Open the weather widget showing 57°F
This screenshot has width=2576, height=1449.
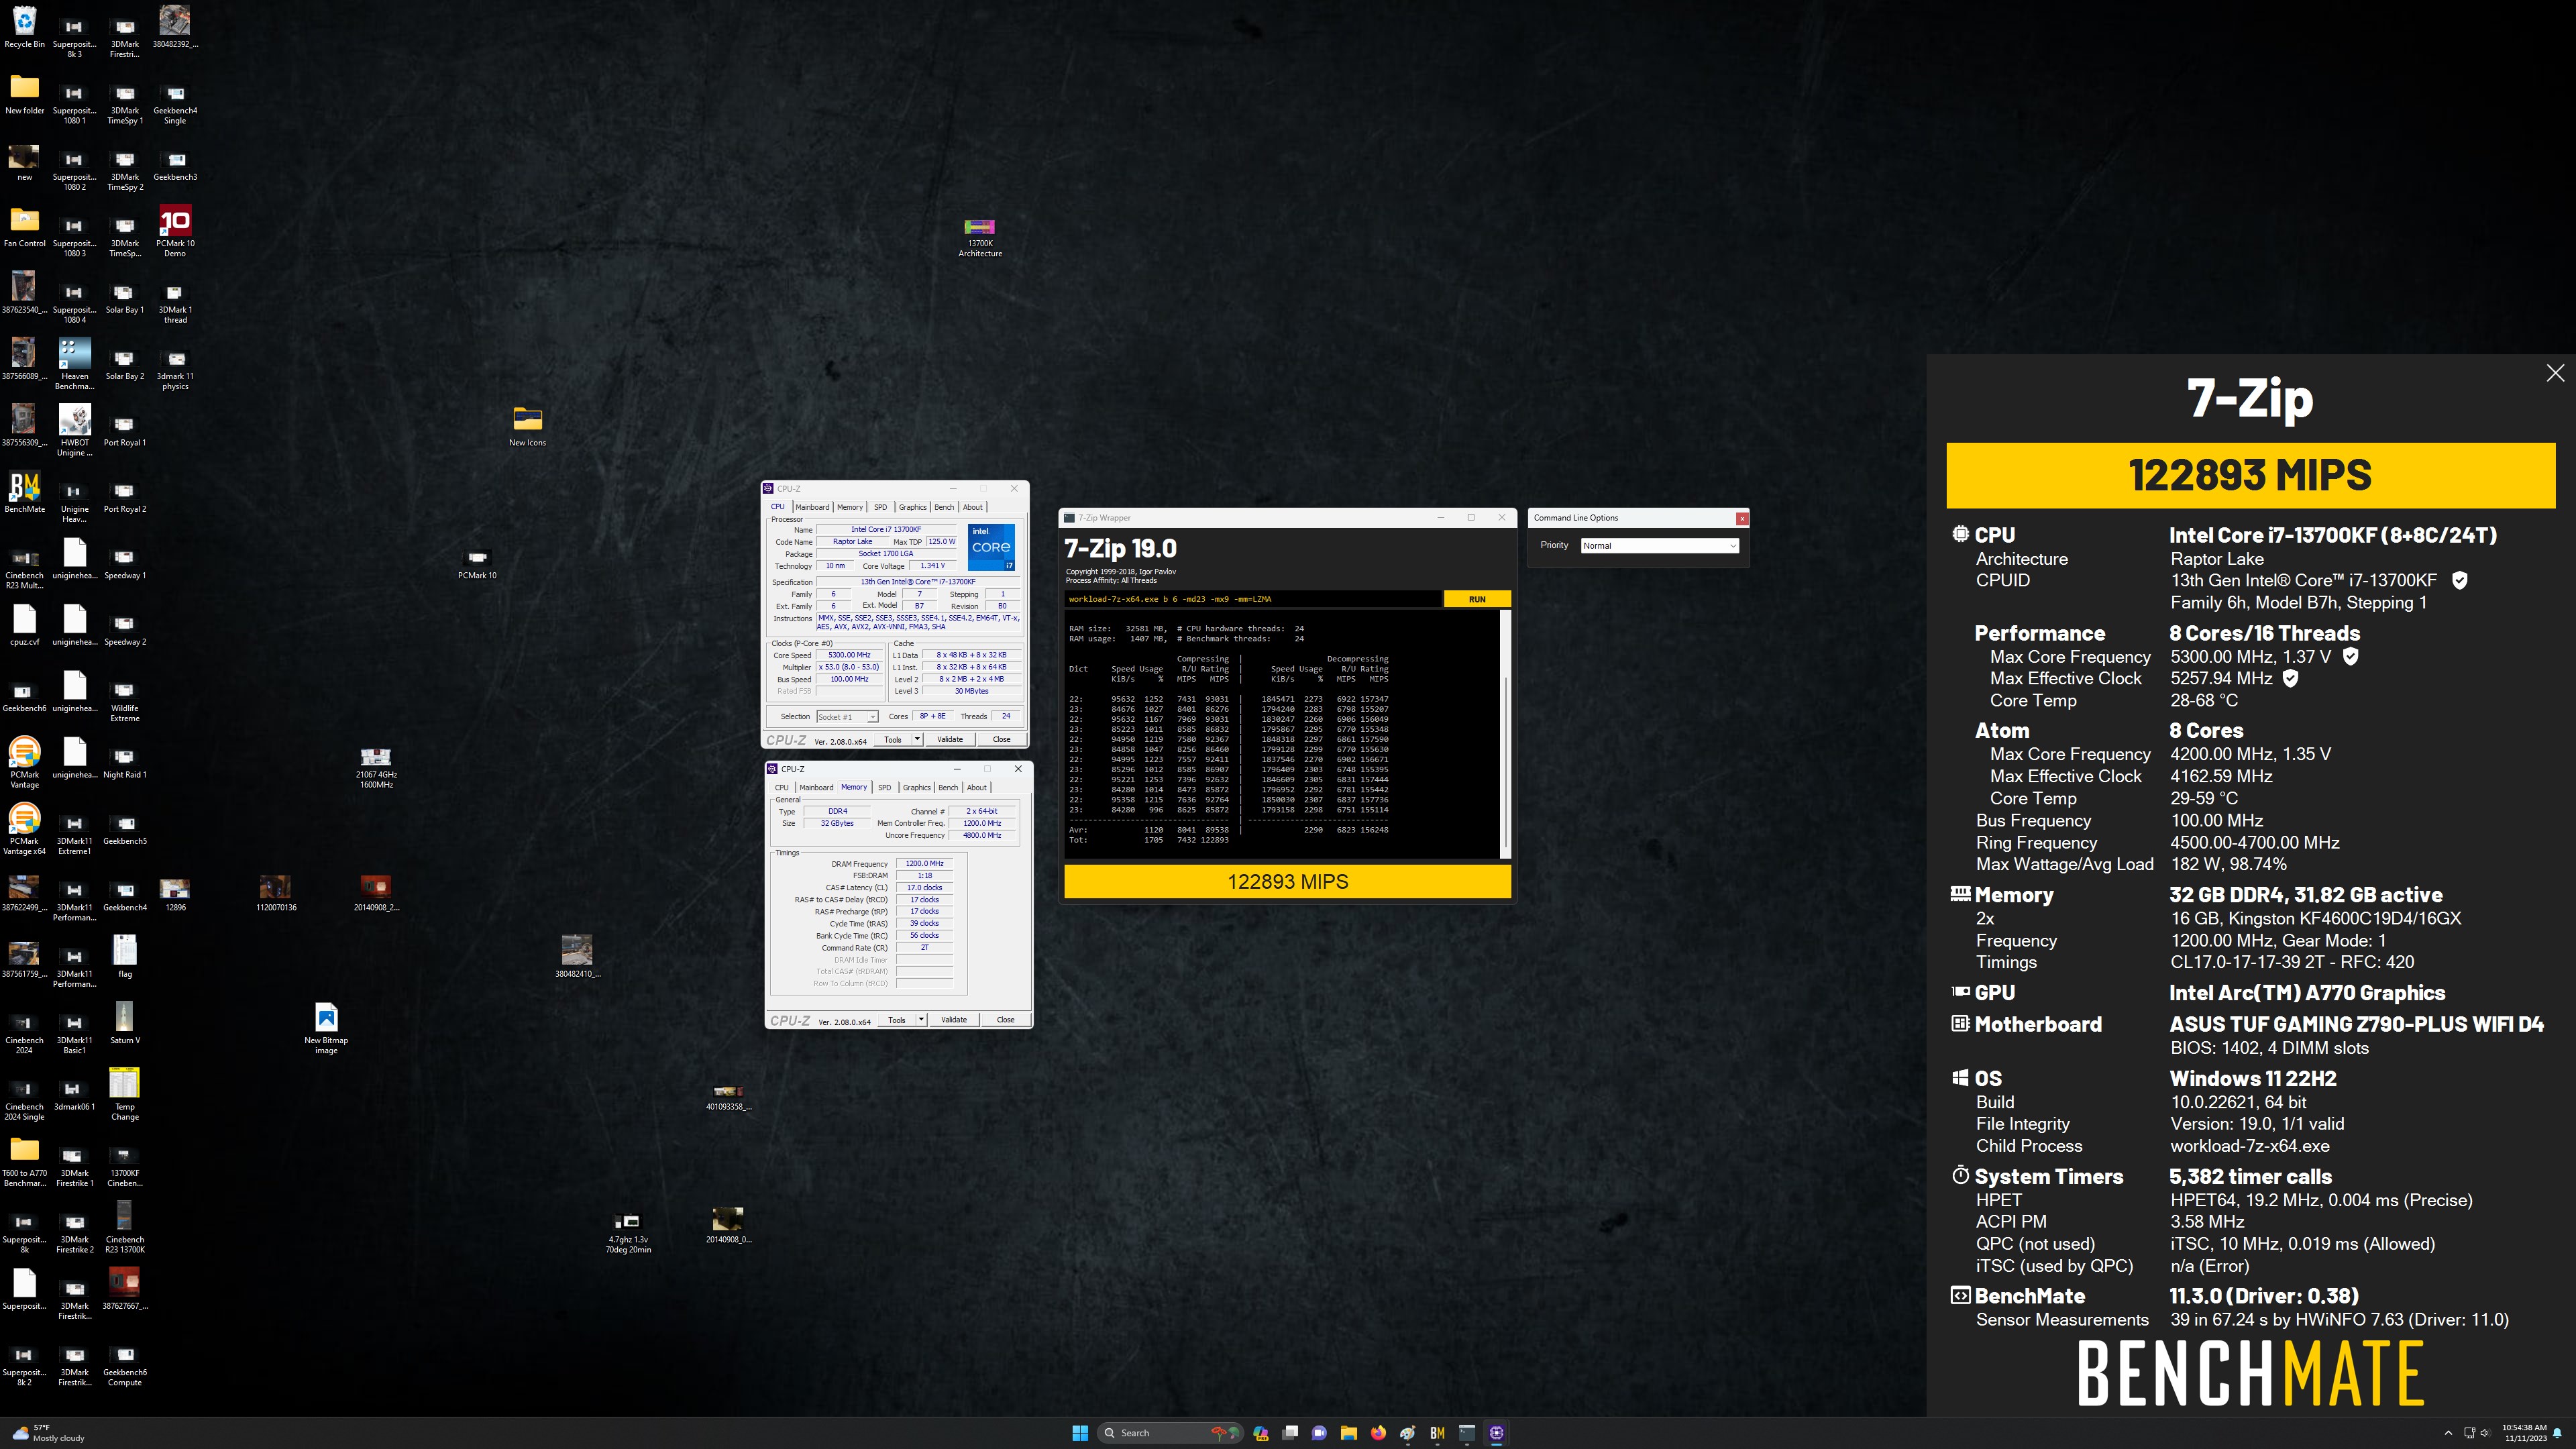(x=48, y=1433)
